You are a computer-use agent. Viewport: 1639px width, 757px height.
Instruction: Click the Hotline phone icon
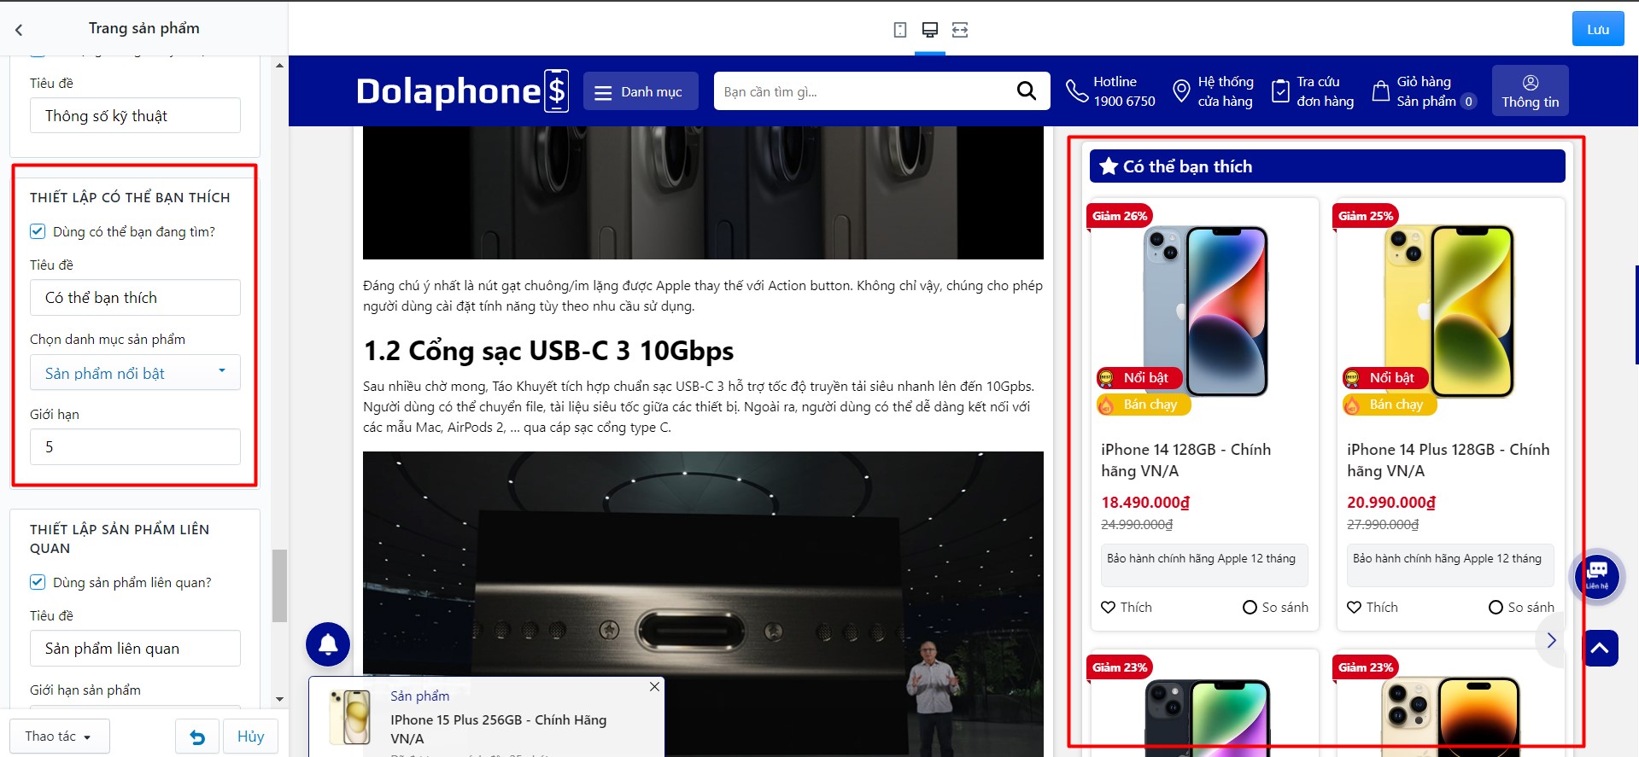pyautogui.click(x=1076, y=90)
